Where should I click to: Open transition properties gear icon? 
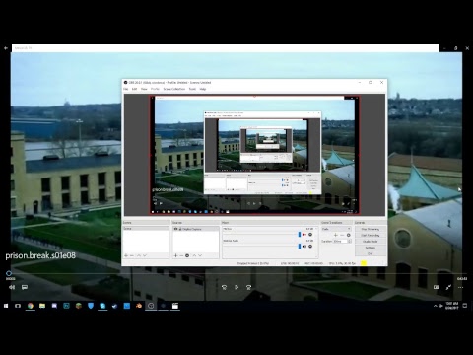coord(348,235)
